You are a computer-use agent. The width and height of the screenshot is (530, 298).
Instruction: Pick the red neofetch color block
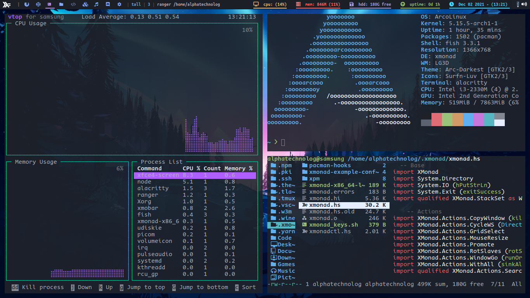point(436,120)
